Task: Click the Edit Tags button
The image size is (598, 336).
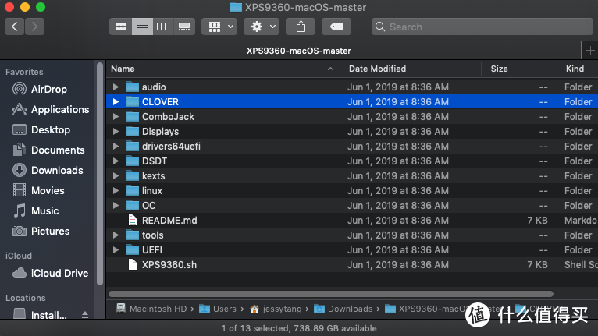Action: pos(336,27)
